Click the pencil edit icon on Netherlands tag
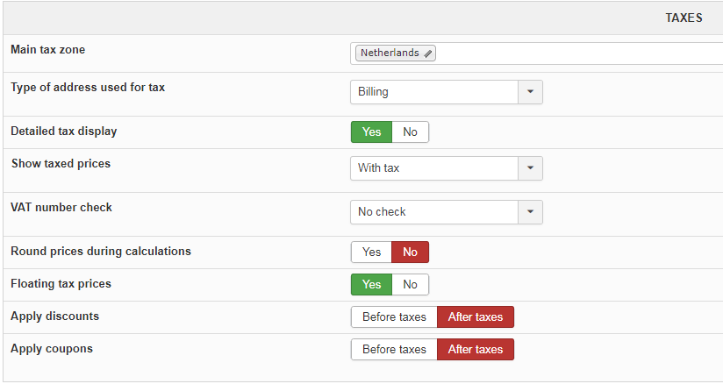Image resolution: width=723 pixels, height=384 pixels. [428, 53]
